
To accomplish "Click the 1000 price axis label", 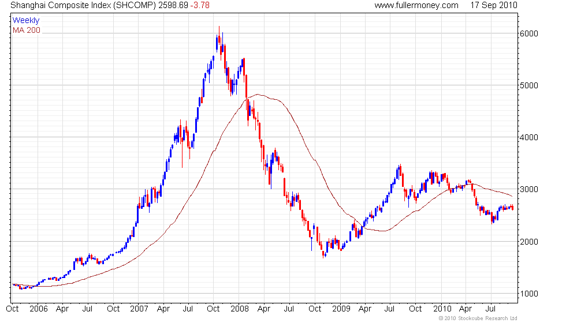I will click(x=529, y=294).
